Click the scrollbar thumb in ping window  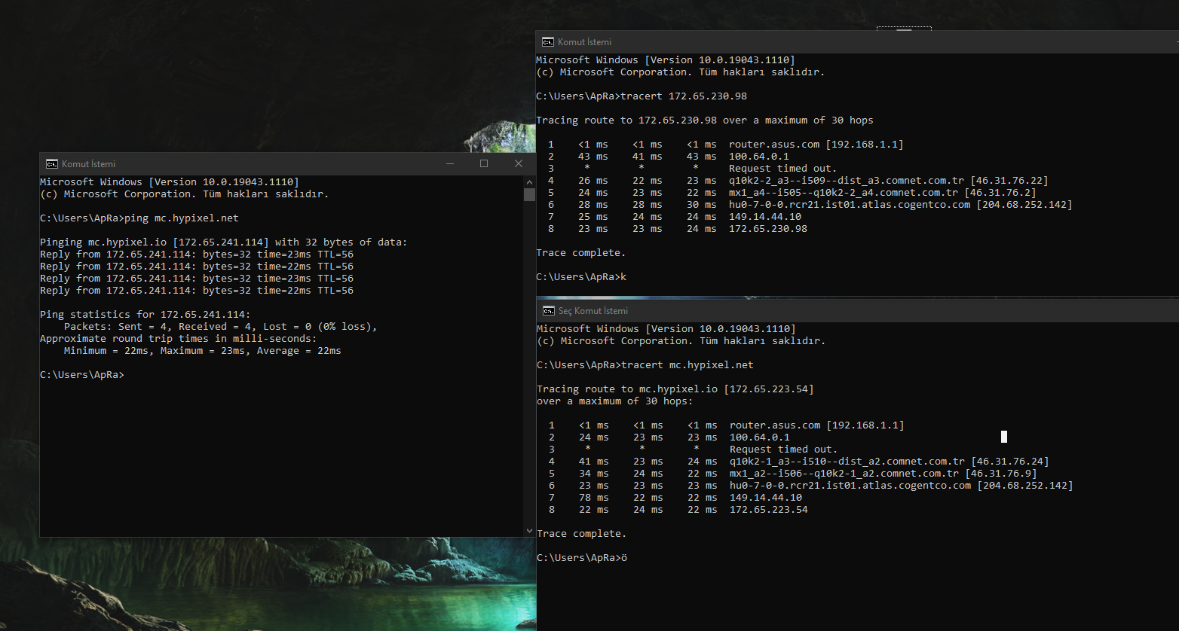tap(529, 194)
